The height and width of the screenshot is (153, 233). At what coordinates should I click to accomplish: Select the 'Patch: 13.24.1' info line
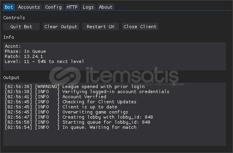pyautogui.click(x=24, y=56)
